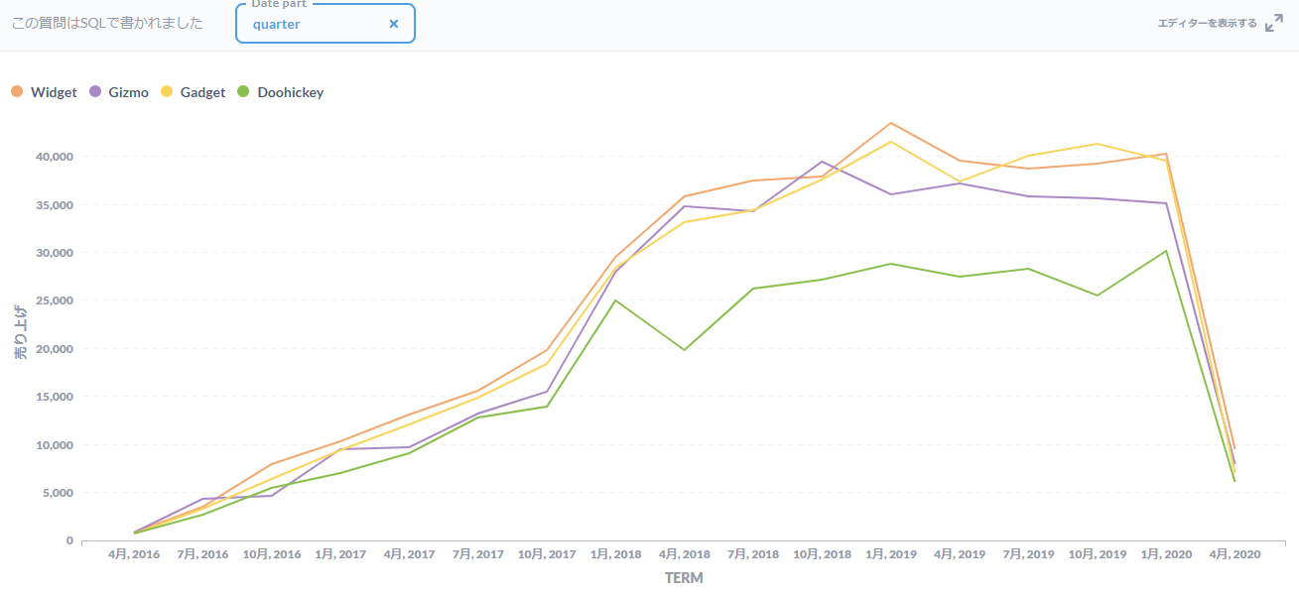Click the green Doohickey legend dot
1299x596 pixels.
pos(244,92)
